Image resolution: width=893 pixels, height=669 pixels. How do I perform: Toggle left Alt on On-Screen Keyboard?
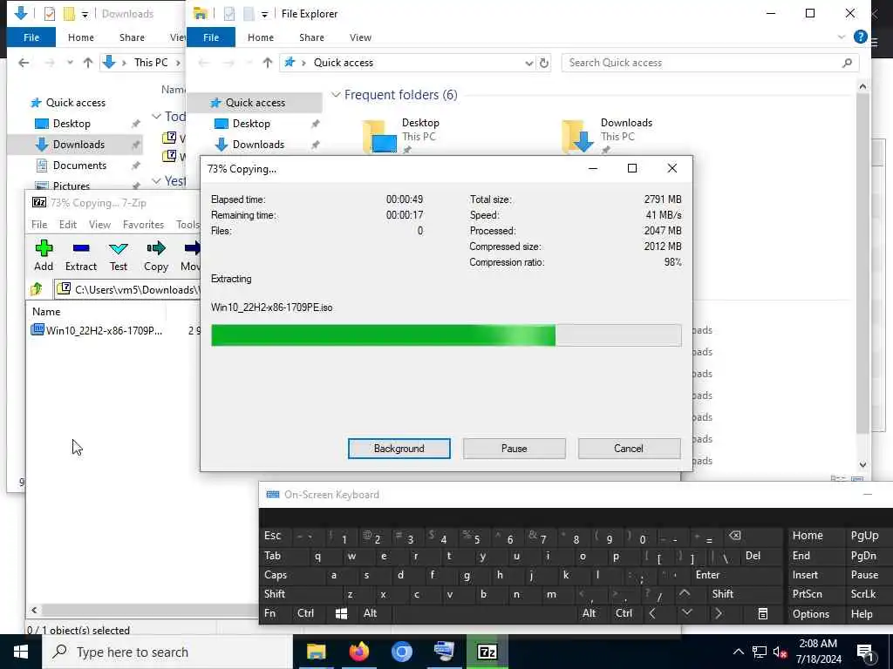[370, 613]
